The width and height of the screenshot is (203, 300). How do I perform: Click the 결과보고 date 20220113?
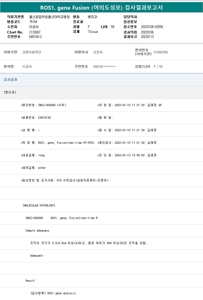[147, 37]
